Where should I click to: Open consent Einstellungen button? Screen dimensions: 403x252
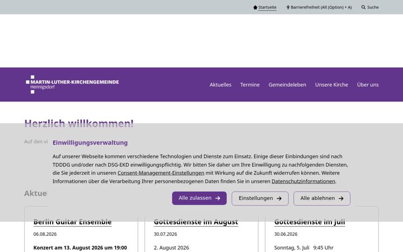tap(260, 198)
